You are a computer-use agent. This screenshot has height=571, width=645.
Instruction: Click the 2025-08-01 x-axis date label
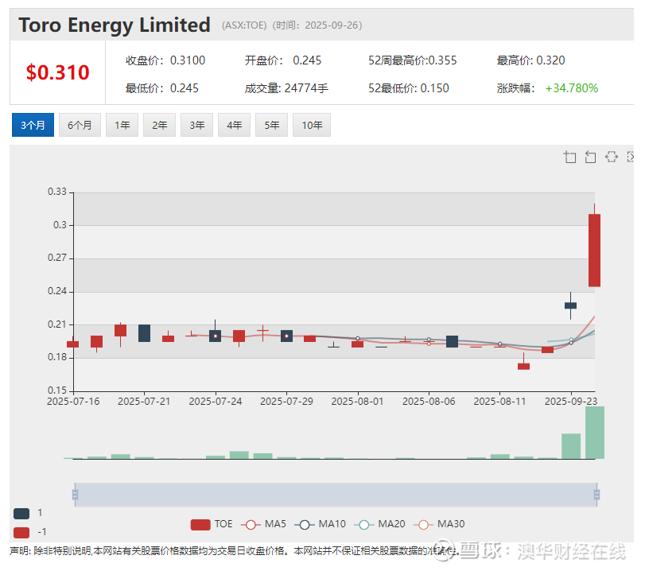pos(357,401)
